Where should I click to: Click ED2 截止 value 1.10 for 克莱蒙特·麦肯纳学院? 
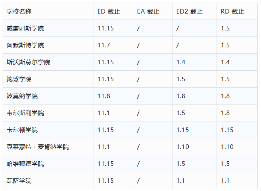183,147
